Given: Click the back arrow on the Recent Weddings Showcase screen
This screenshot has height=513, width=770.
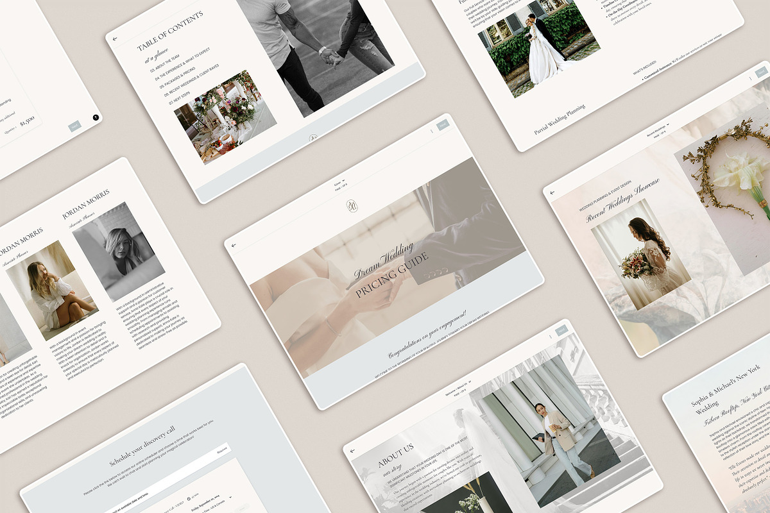Looking at the screenshot, I should [552, 192].
